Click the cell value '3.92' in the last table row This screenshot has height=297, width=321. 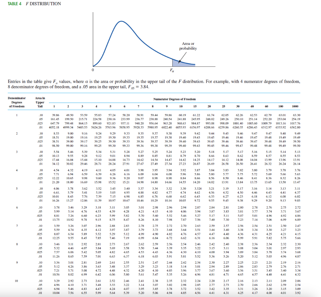point(298,293)
